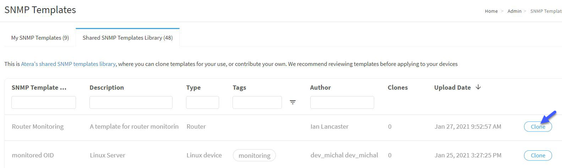Viewport: 562px width, 168px height.
Task: Sort by Author column header
Action: tap(321, 88)
